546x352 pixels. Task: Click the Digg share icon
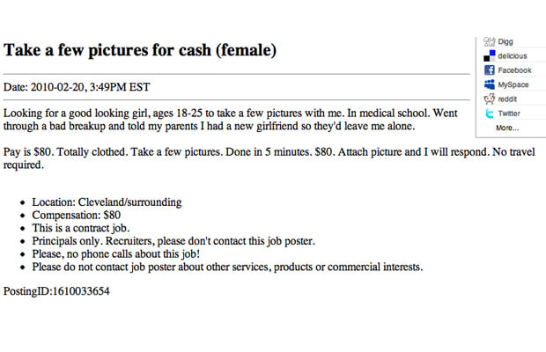(x=490, y=41)
